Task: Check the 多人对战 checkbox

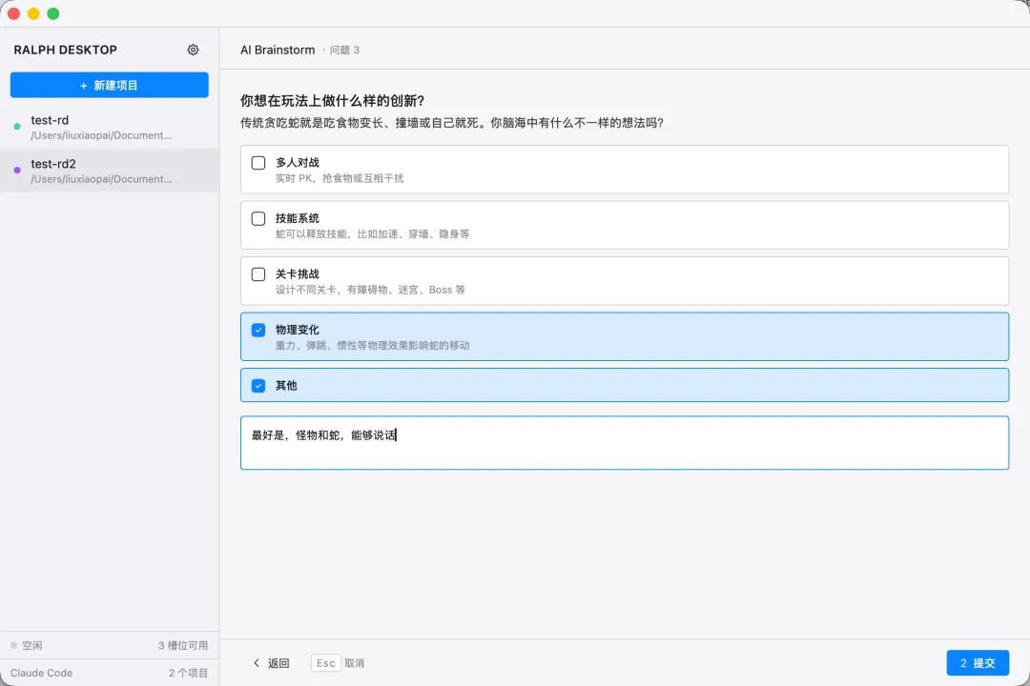Action: coord(258,163)
